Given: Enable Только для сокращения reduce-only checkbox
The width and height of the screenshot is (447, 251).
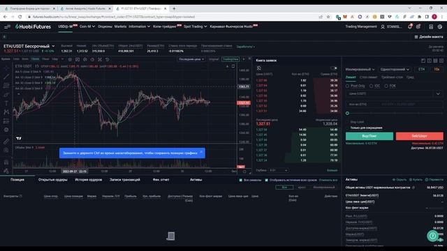Looking at the screenshot, I should point(348,128).
